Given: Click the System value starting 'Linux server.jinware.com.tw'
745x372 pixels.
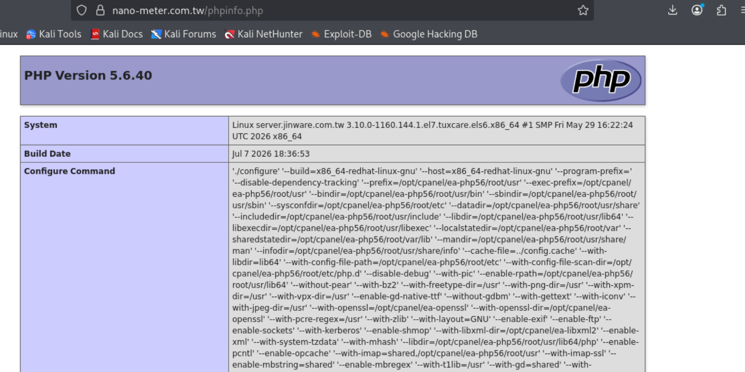Looking at the screenshot, I should 433,131.
